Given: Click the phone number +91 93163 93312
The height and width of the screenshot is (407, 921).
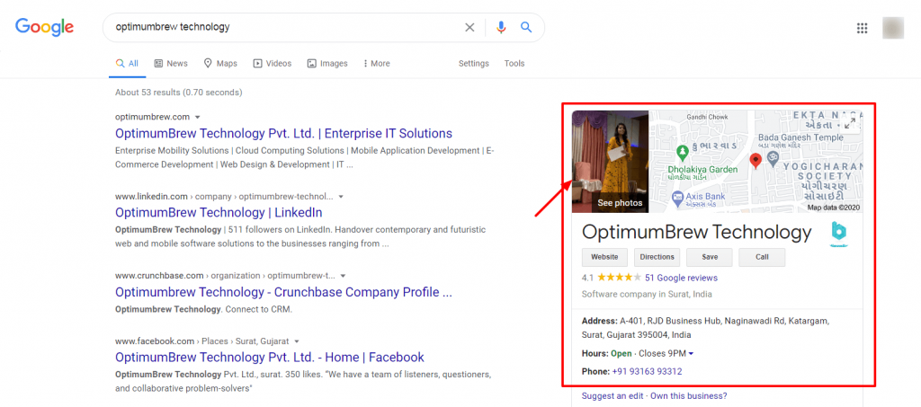Looking at the screenshot, I should tap(647, 371).
